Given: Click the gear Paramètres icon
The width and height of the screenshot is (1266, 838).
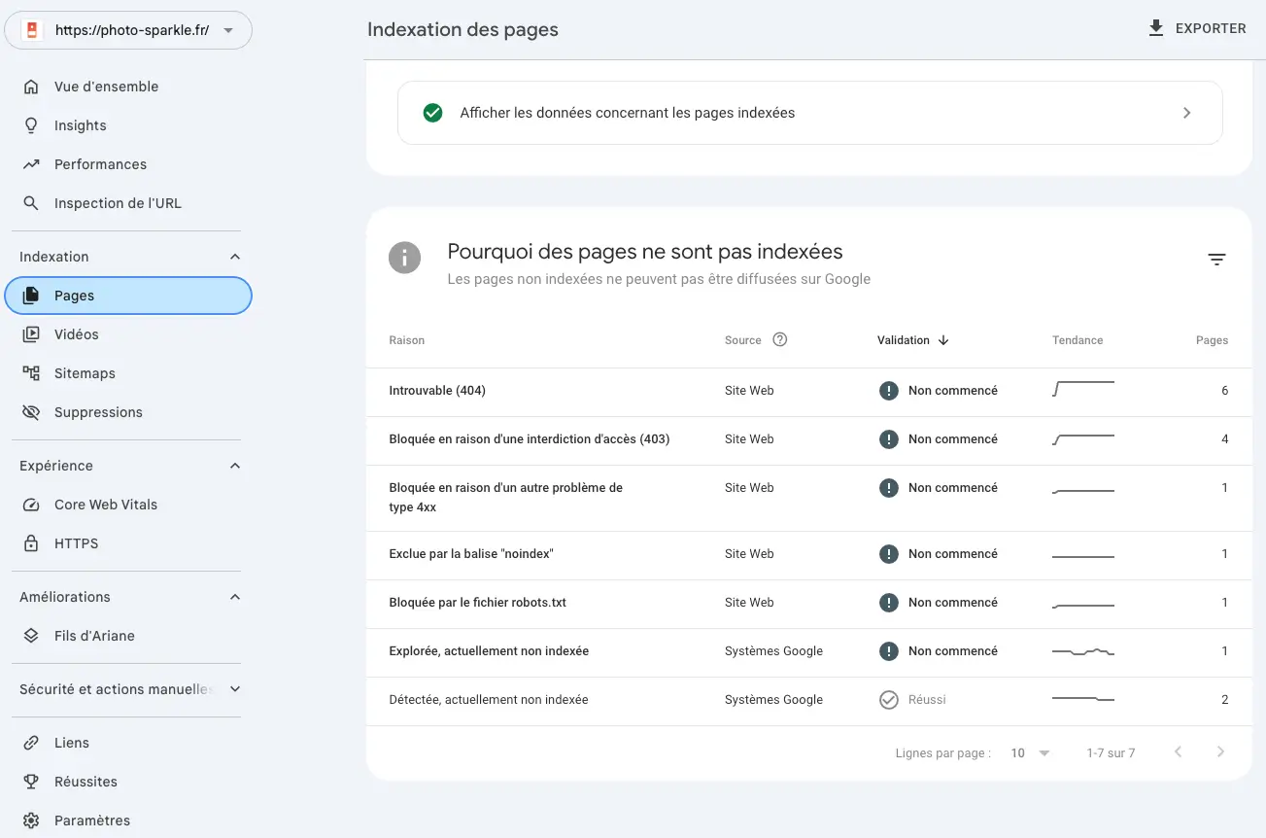Looking at the screenshot, I should [31, 821].
